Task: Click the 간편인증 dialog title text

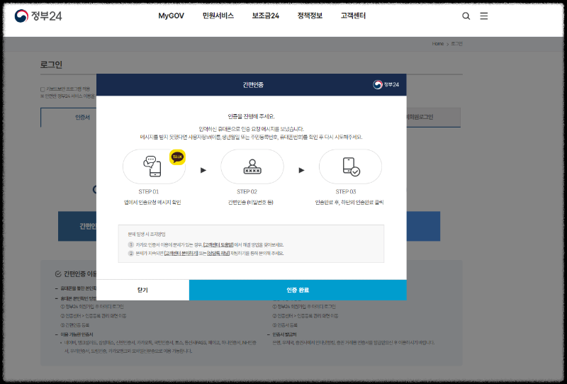Action: point(253,85)
